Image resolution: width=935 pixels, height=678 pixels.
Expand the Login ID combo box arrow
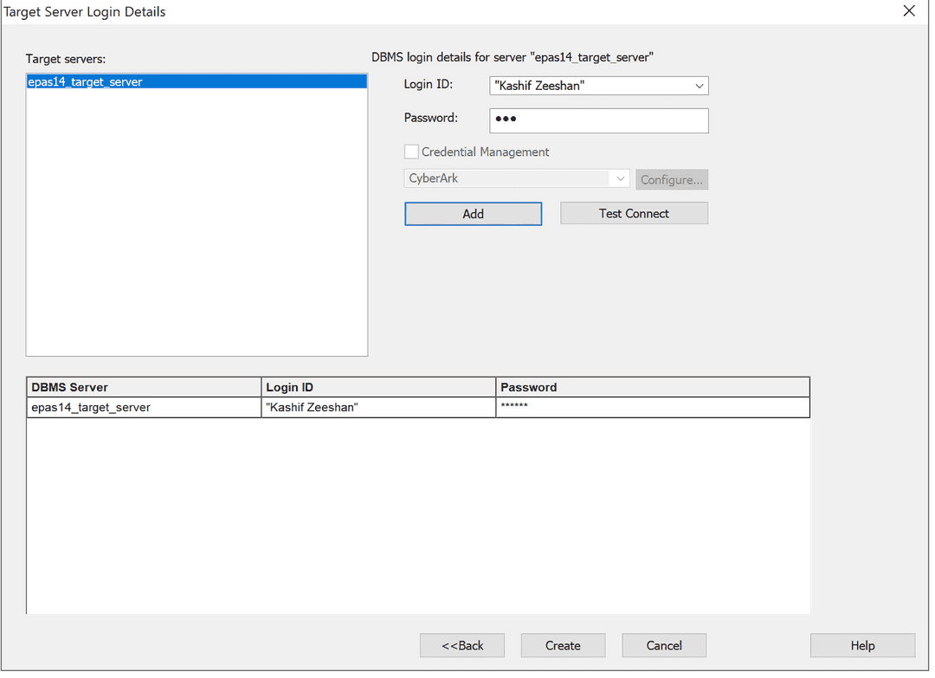[x=699, y=86]
